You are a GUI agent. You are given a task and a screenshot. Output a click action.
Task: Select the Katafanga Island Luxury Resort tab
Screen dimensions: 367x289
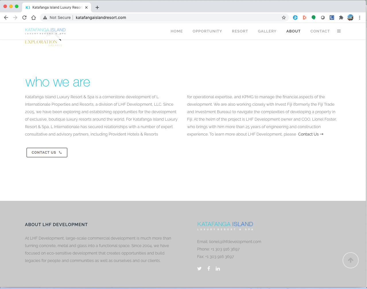tap(57, 7)
